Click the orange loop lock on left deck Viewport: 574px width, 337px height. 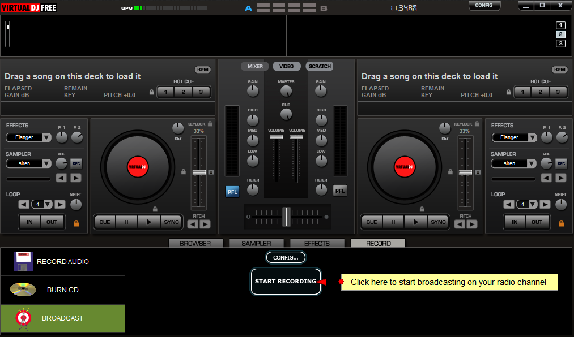pos(76,223)
